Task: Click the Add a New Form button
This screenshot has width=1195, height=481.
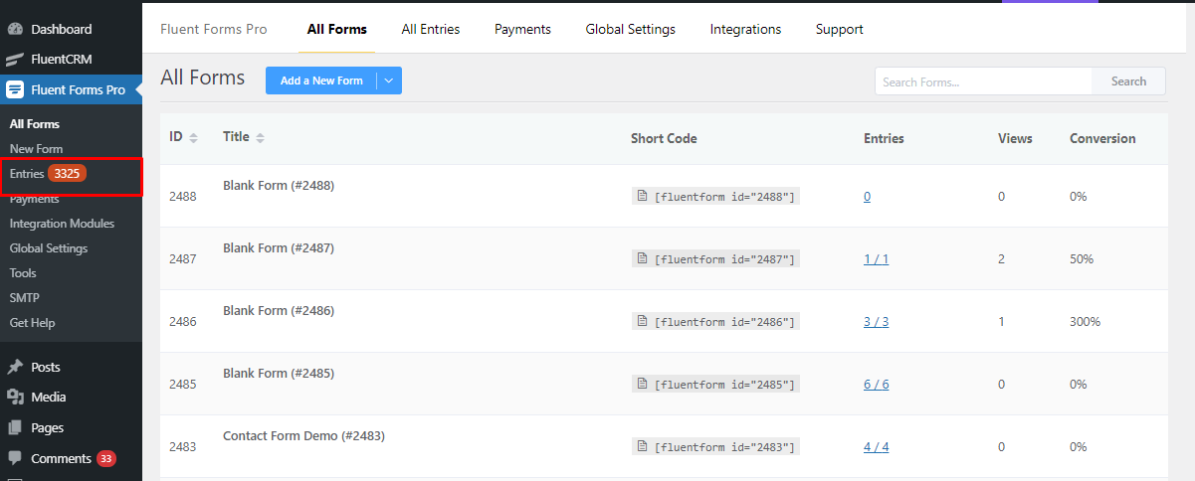Action: point(321,80)
